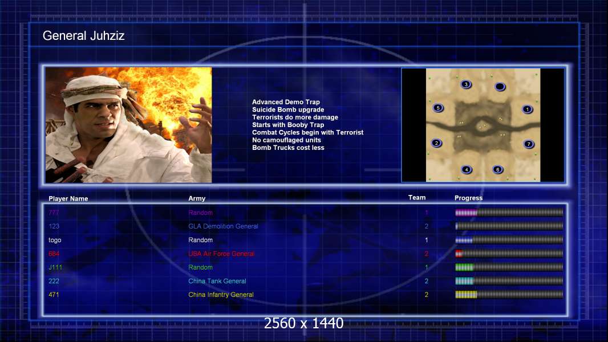Viewport: 608px width, 342px height.
Task: Click the team number for player 471
Action: pos(426,295)
